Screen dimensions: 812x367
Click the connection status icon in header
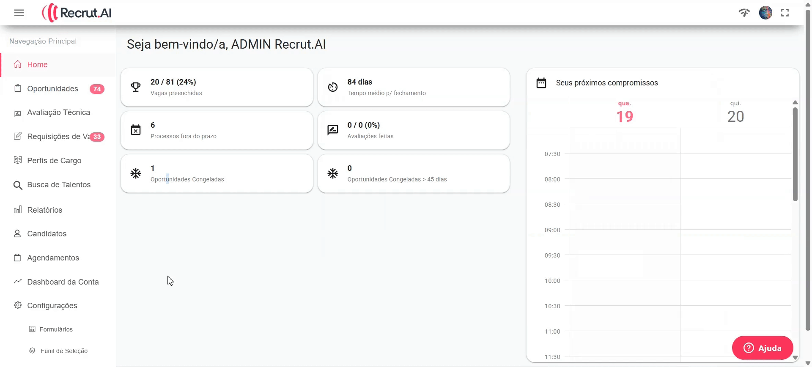tap(744, 13)
